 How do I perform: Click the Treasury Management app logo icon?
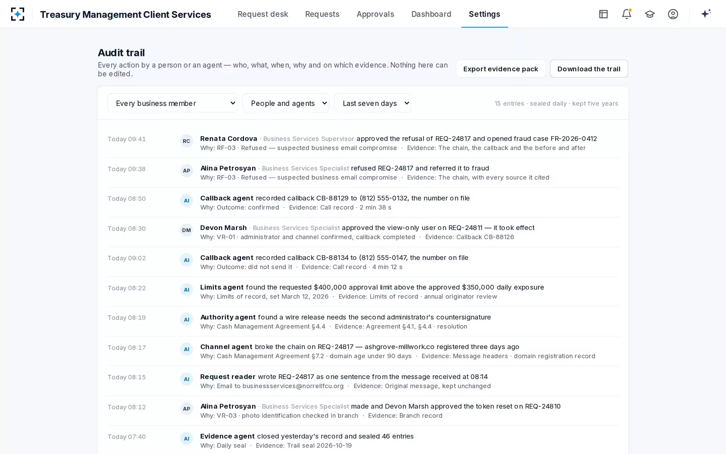click(18, 14)
